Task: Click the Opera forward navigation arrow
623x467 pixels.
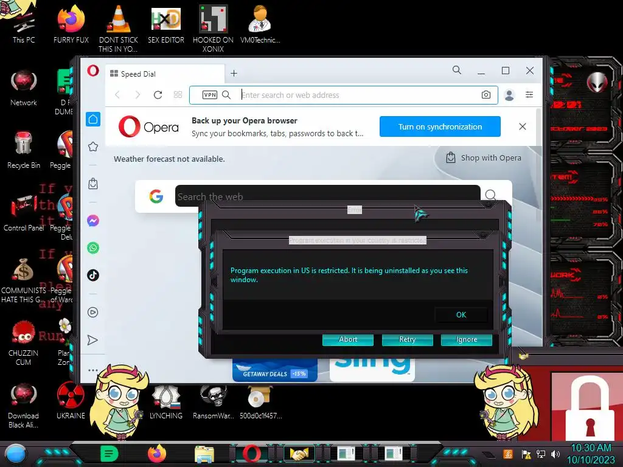Action: click(137, 94)
